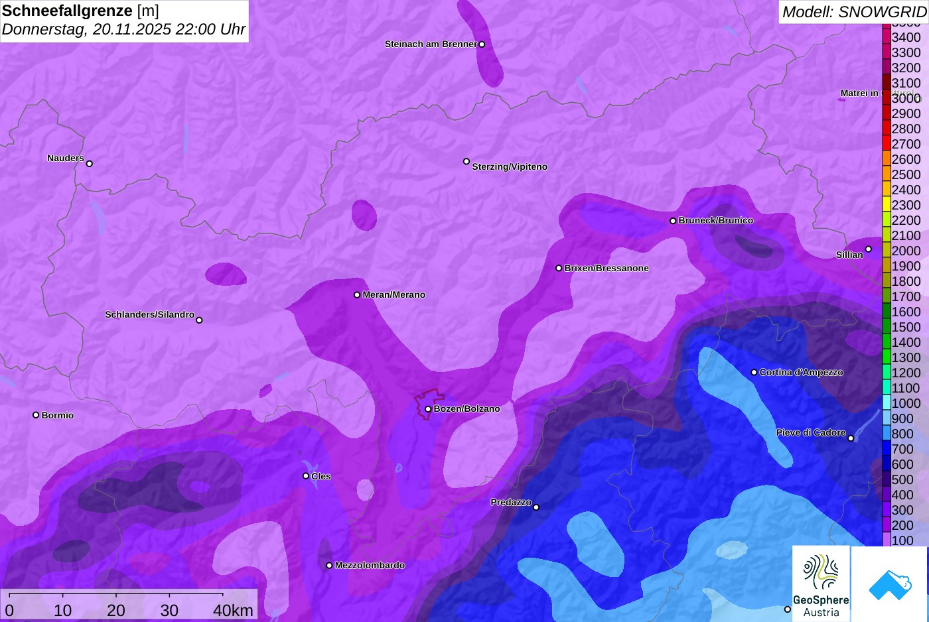Click the legend value 3200

pos(906,68)
